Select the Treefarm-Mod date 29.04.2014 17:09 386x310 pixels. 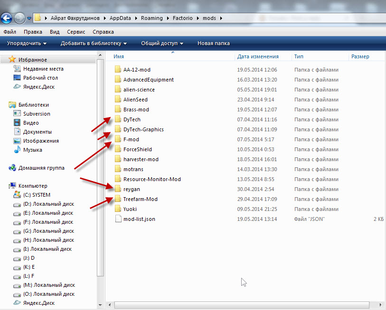coord(257,199)
